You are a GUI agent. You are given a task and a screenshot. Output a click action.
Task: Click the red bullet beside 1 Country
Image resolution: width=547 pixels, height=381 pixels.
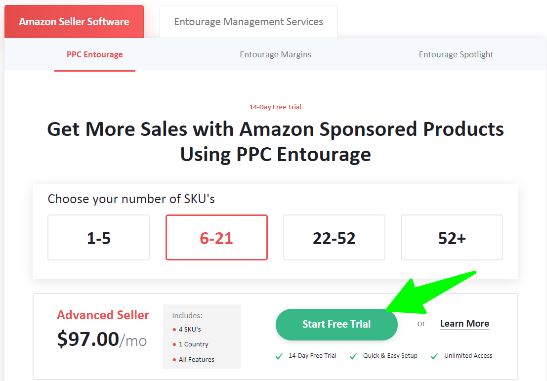[174, 344]
